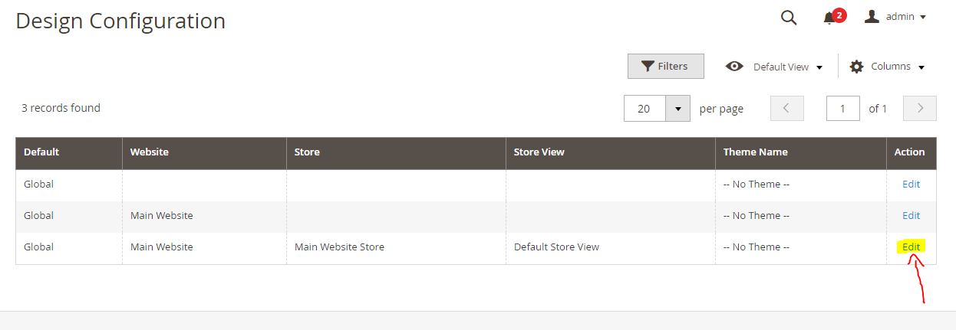This screenshot has height=330, width=956.
Task: Expand the admin account dropdown
Action: [x=923, y=17]
